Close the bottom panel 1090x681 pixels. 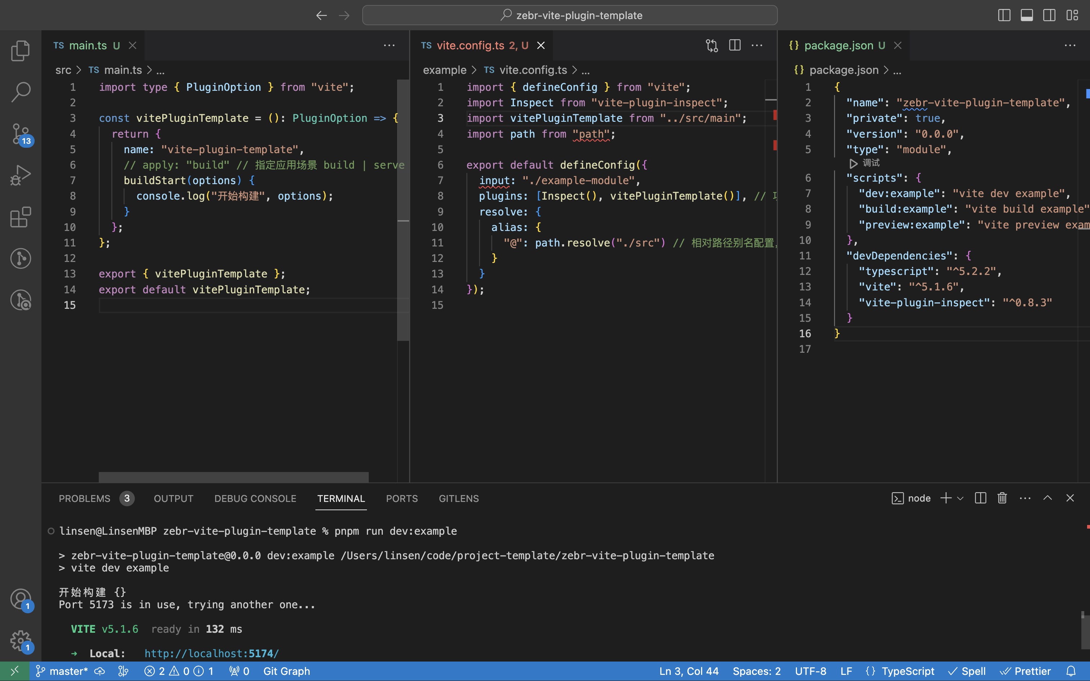pyautogui.click(x=1070, y=498)
